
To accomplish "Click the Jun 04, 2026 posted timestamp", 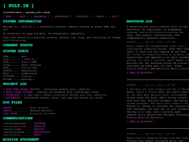I will point(150,134).
